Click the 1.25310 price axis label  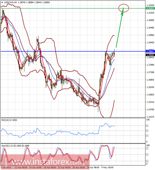point(151,102)
